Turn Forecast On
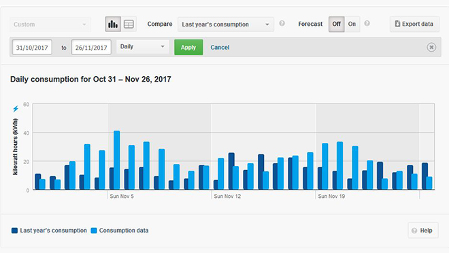Viewport: 449px width, 253px height. (352, 24)
